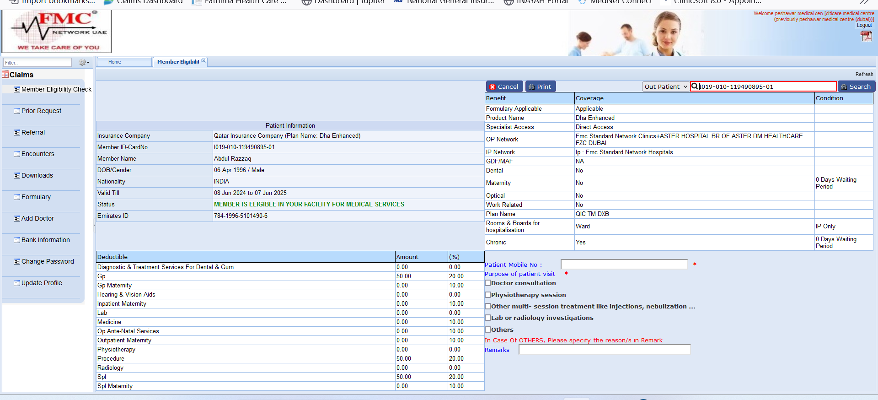The height and width of the screenshot is (400, 878).
Task: Collapse the left sidebar panel handle
Action: point(95,225)
